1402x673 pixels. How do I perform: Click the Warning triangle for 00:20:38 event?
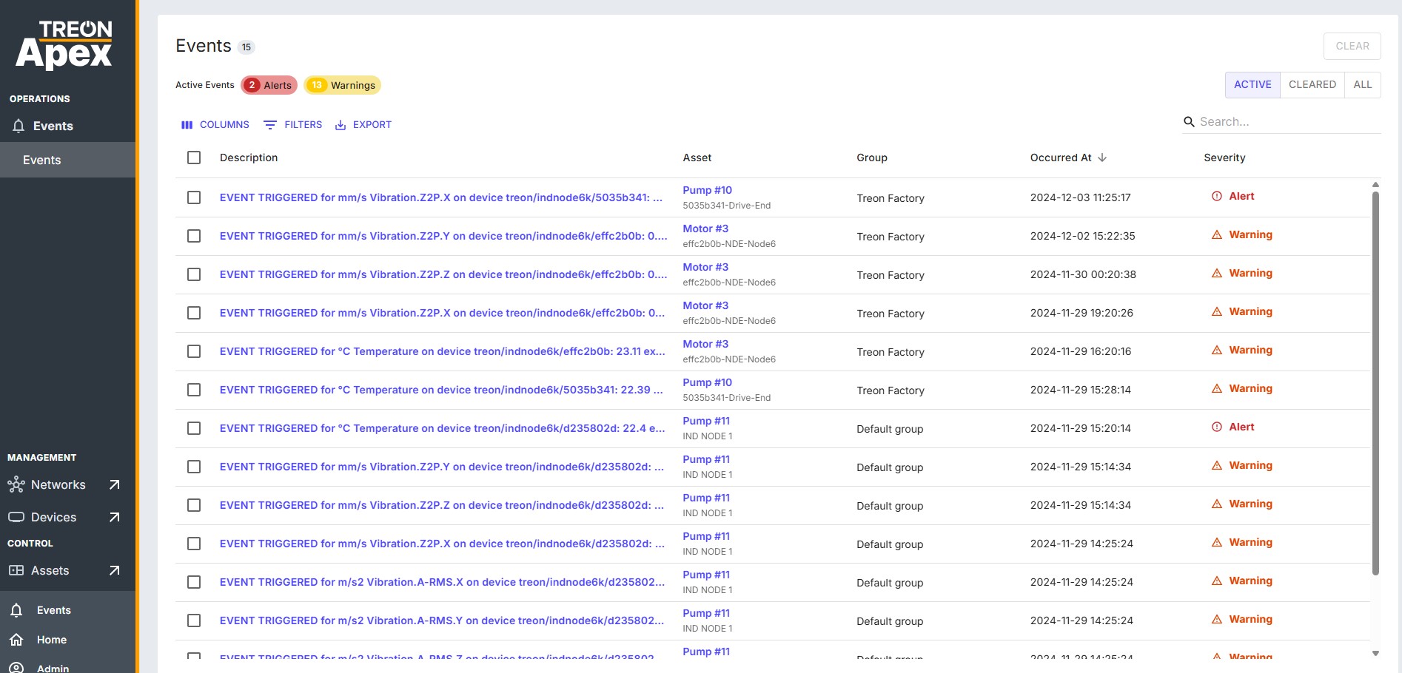[x=1216, y=274]
